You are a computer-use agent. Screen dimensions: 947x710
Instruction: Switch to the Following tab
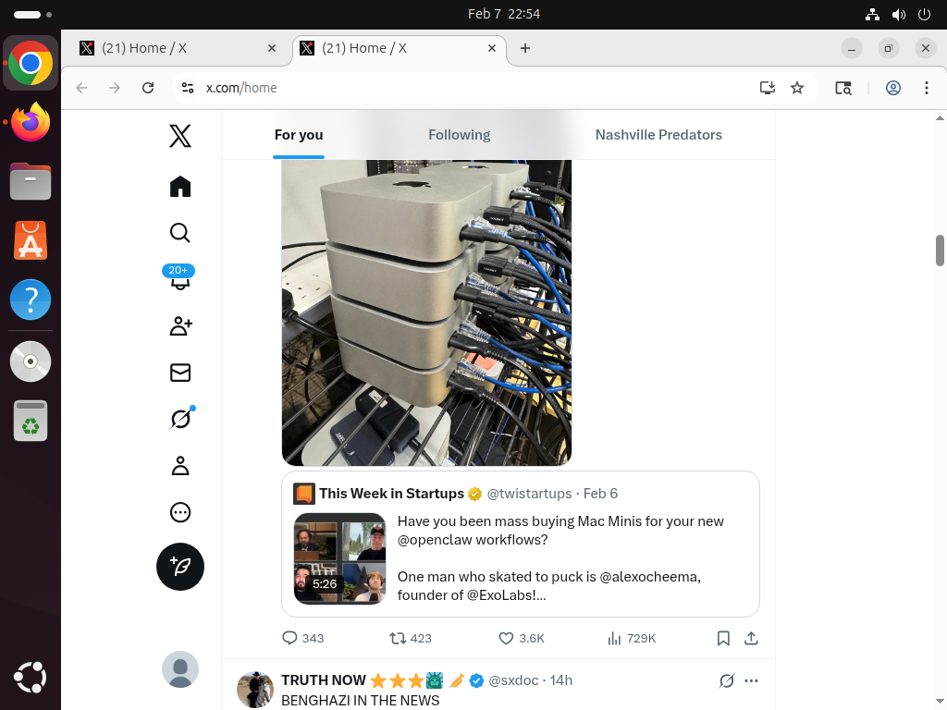(x=459, y=135)
